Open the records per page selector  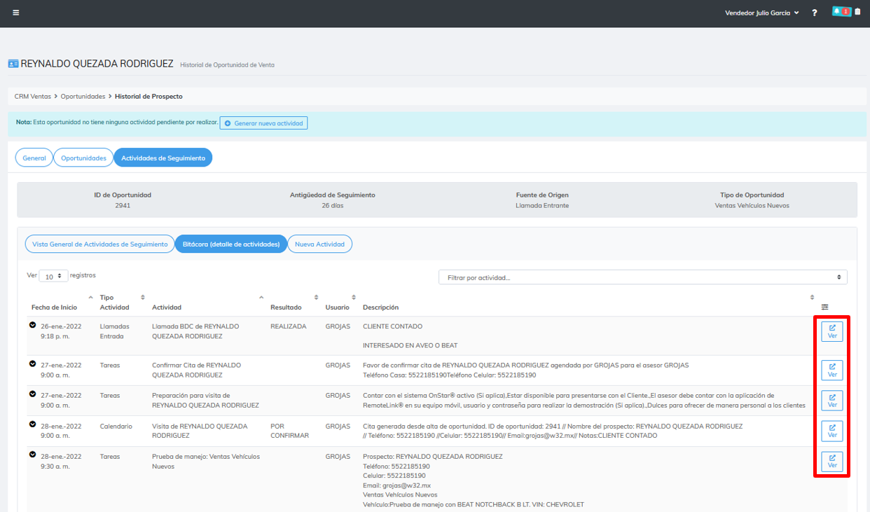pos(53,276)
